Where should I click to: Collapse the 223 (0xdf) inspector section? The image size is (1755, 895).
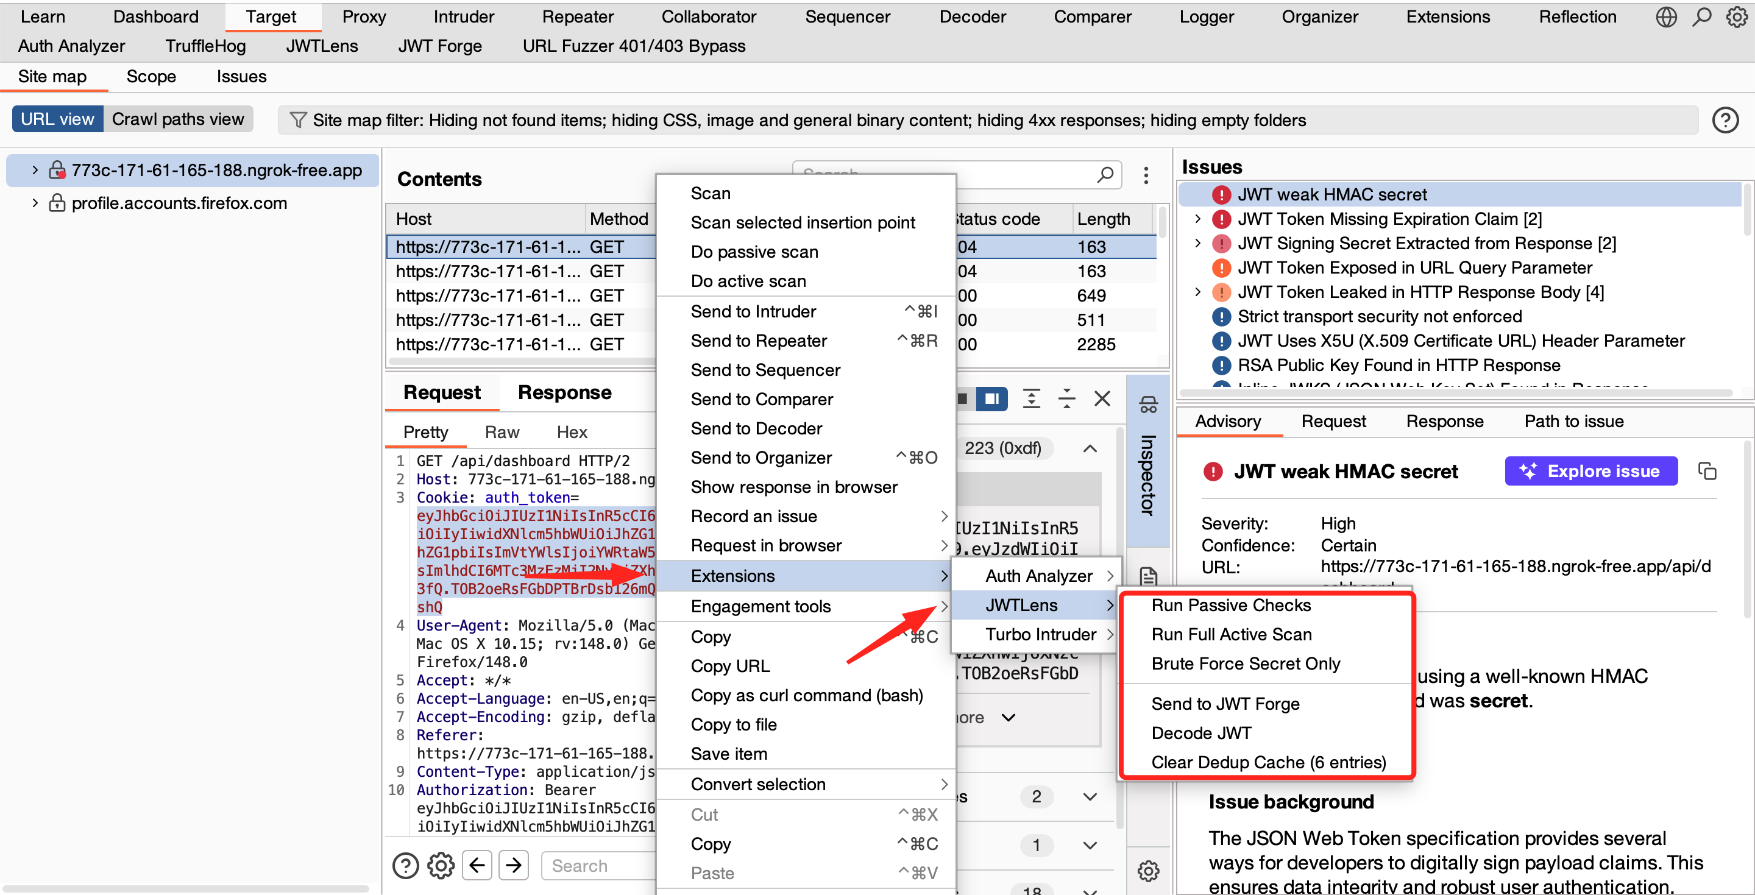(1089, 448)
